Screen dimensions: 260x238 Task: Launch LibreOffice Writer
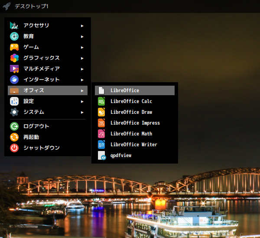135,145
